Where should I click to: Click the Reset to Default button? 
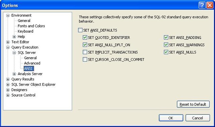pyautogui.click(x=193, y=104)
